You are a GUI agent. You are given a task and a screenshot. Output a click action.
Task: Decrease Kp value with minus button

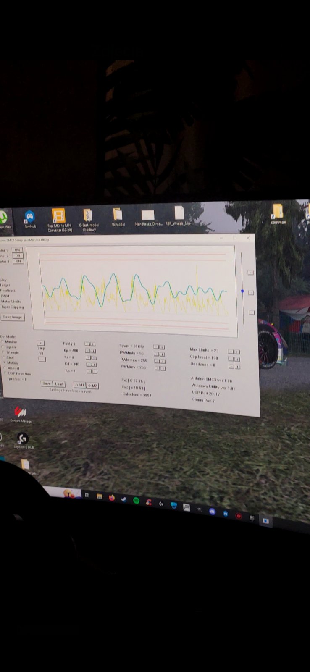[x=88, y=351]
